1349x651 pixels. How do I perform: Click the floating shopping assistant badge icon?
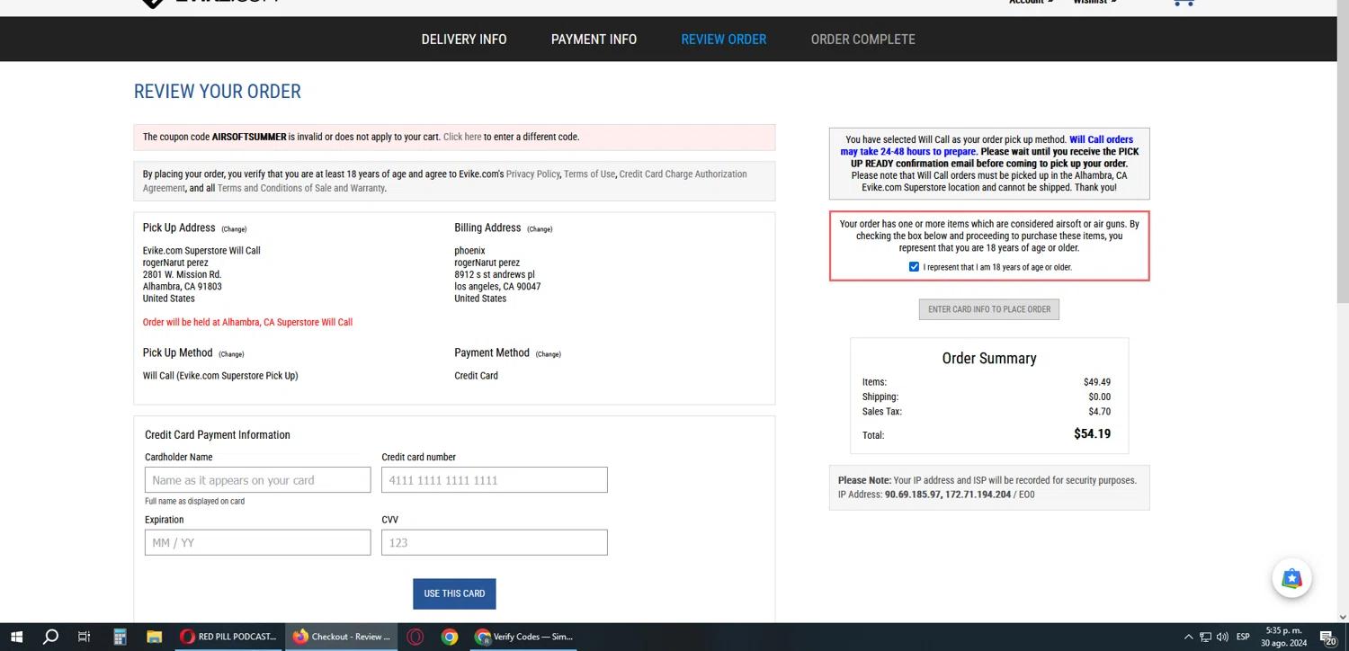pyautogui.click(x=1291, y=578)
